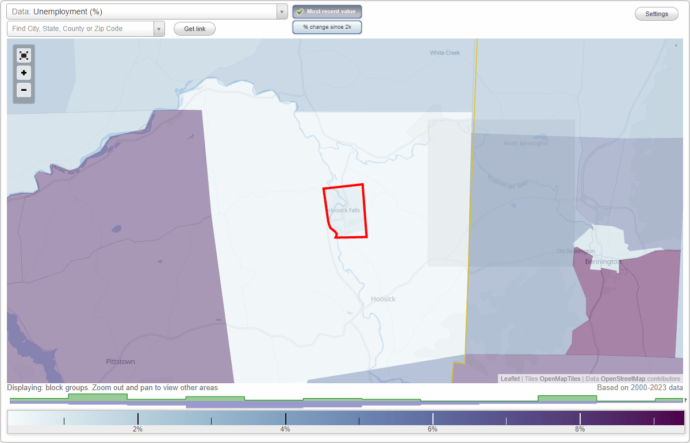This screenshot has width=690, height=443.
Task: Click the Leaflet attribution link
Action: [x=509, y=379]
